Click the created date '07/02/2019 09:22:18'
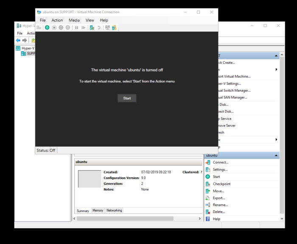 156,172
